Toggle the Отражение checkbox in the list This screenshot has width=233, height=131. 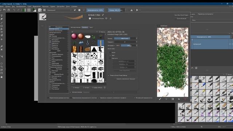pyautogui.click(x=50, y=41)
